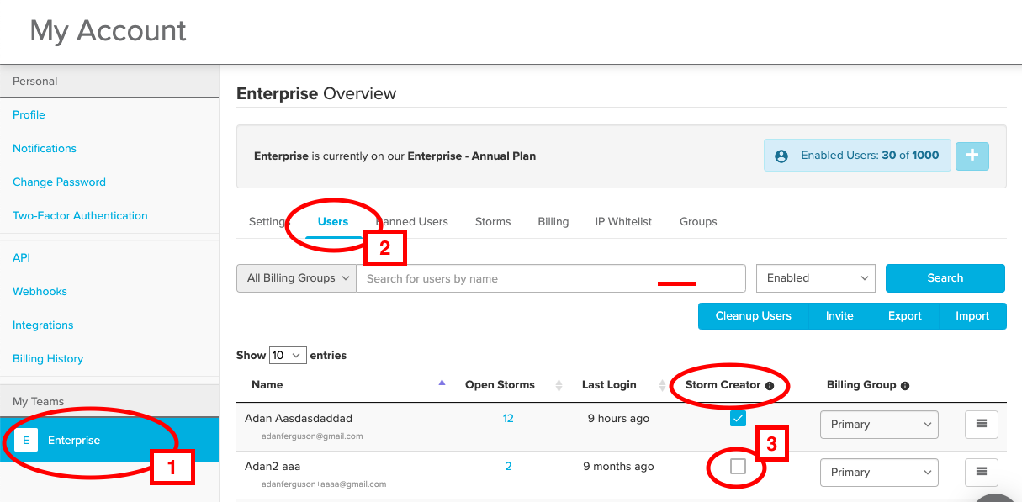Open Primary billing group dropdown for Adan2
Screen dimensions: 1022x502
tap(879, 472)
